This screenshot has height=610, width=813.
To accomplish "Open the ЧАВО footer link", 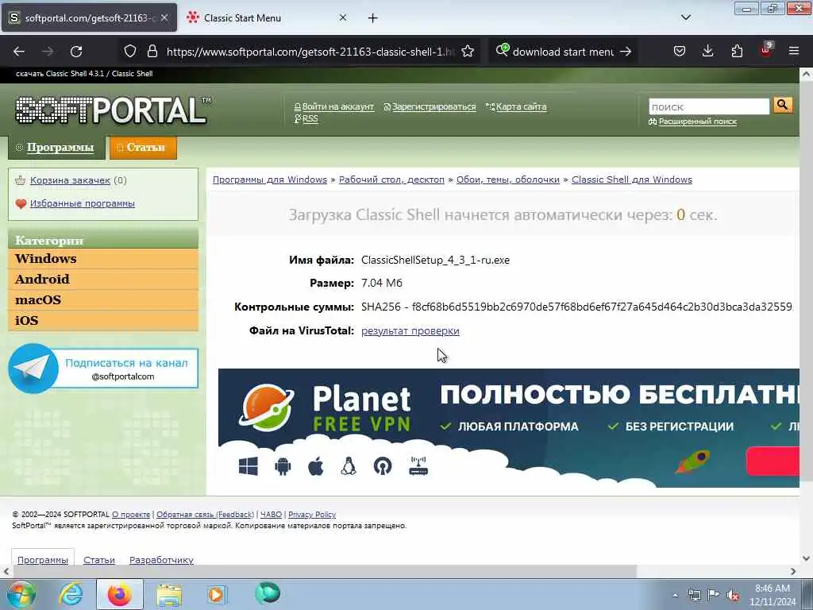I will 272,515.
